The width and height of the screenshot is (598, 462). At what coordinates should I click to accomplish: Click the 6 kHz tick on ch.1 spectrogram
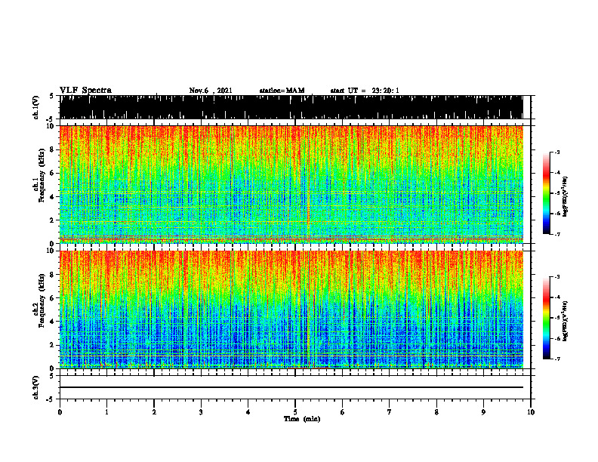click(x=53, y=173)
